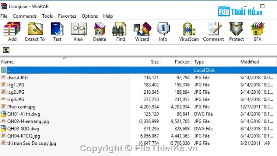277x156 pixels.
Task: Click DWG File type of QH01-Vi tri.dwg
Action: [203, 114]
